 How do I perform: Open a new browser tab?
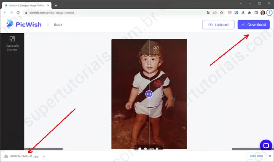(x=56, y=5)
